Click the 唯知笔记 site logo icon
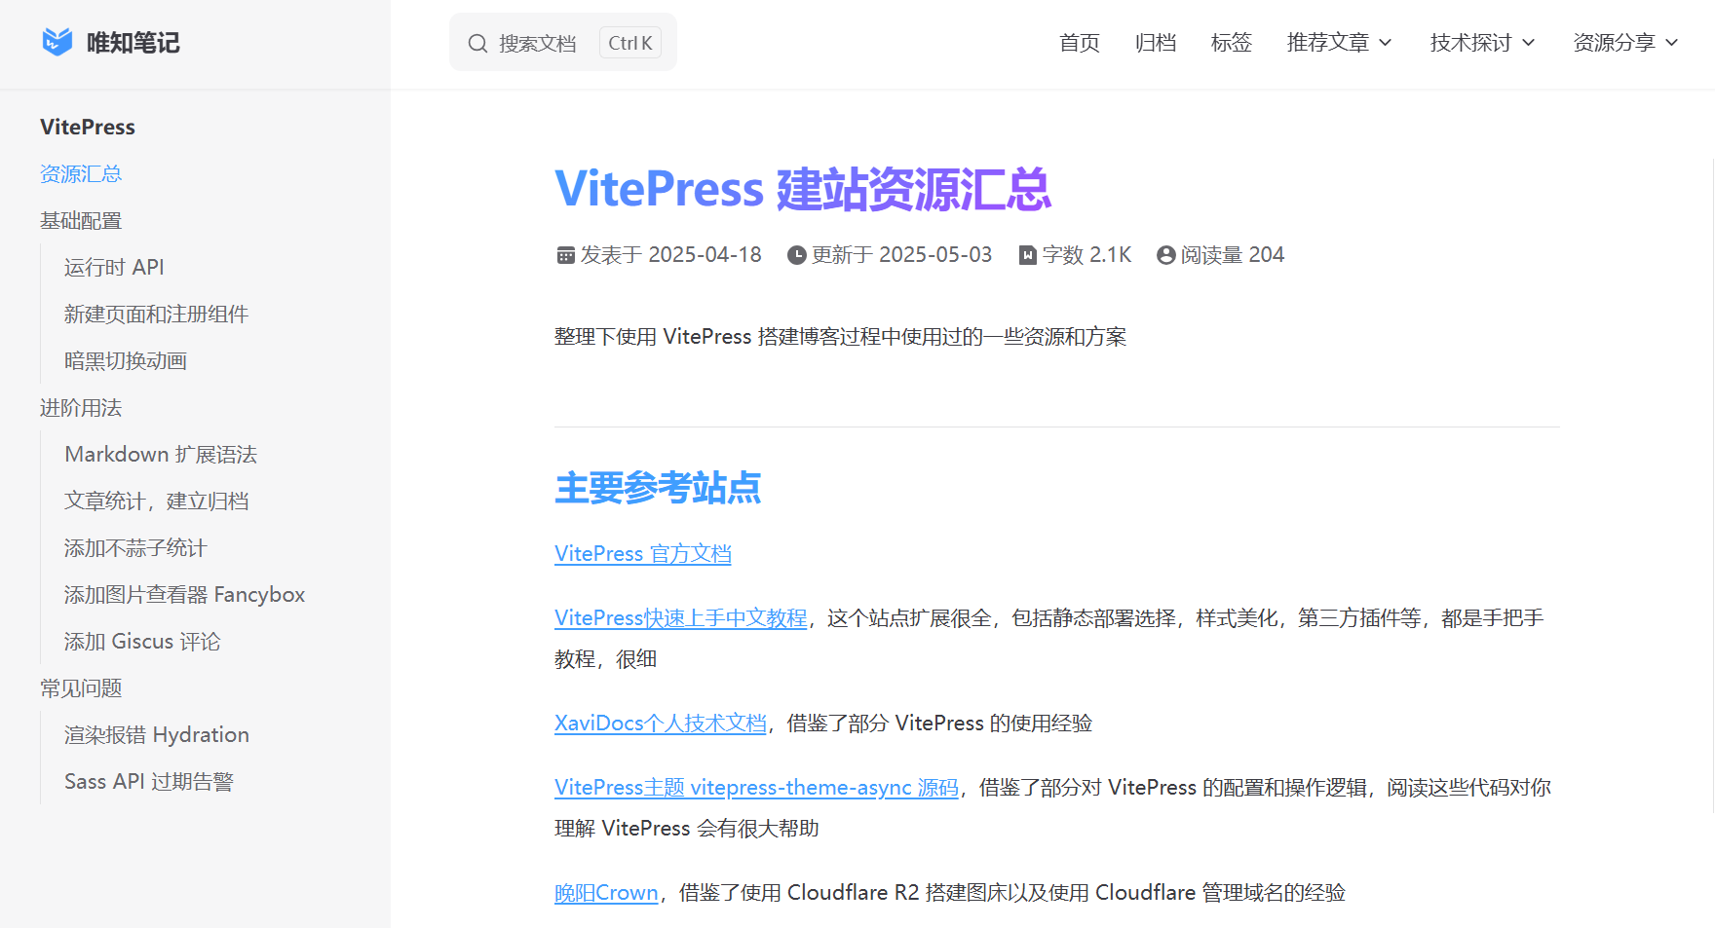This screenshot has width=1715, height=928. coord(57,42)
